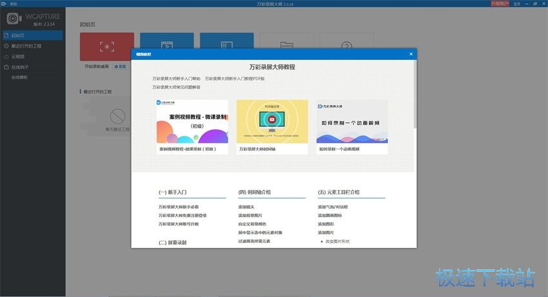
Task: Click the box icon beside 在线例子
Action: tap(6, 67)
